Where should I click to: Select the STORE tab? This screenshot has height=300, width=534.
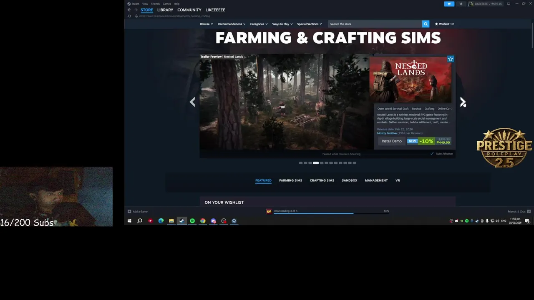click(x=147, y=10)
